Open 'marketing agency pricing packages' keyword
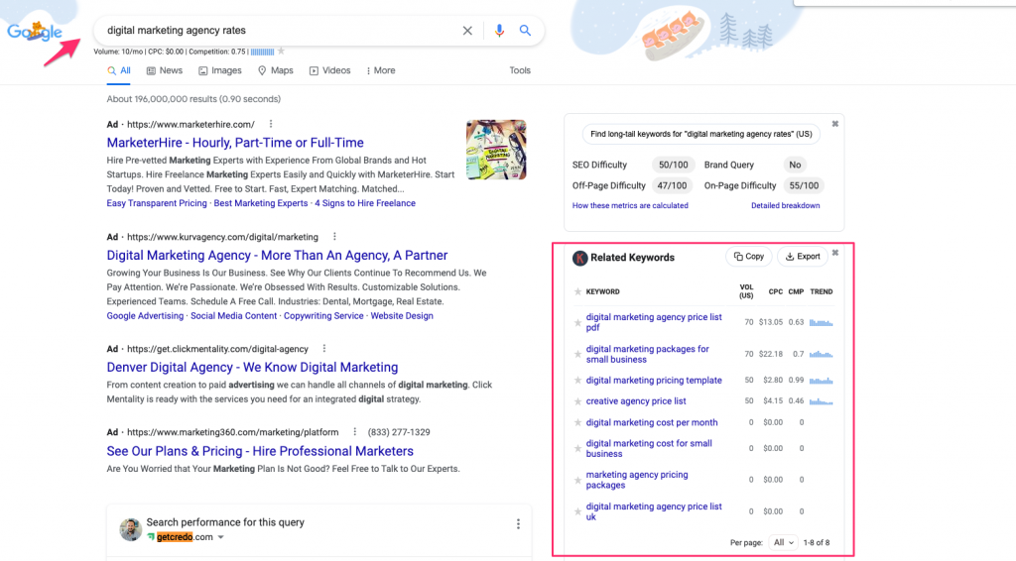Screen dimensions: 1016x561 tap(637, 480)
